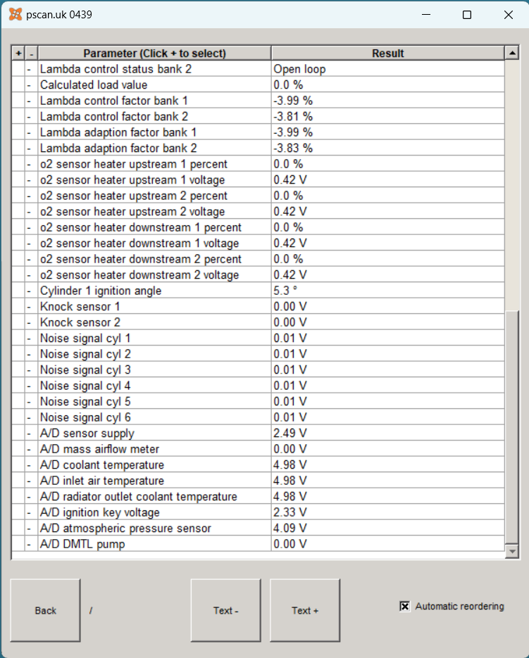Select o2 sensor heater downstream 1 voltage

(x=155, y=243)
